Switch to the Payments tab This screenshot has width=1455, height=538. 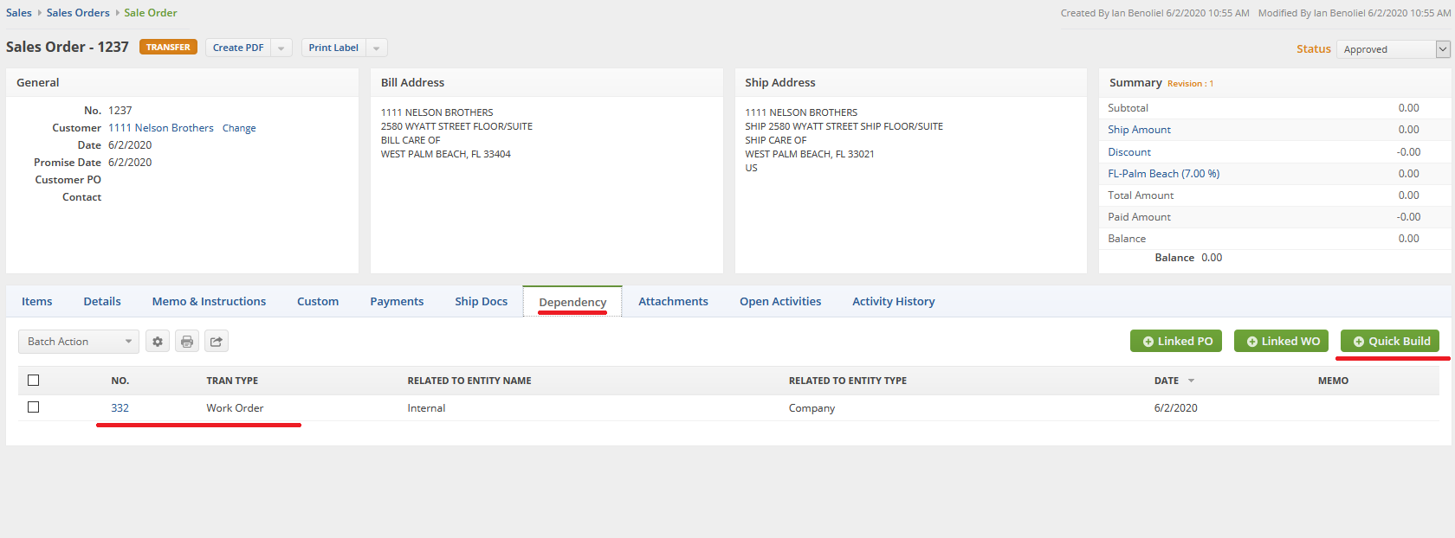[397, 302]
